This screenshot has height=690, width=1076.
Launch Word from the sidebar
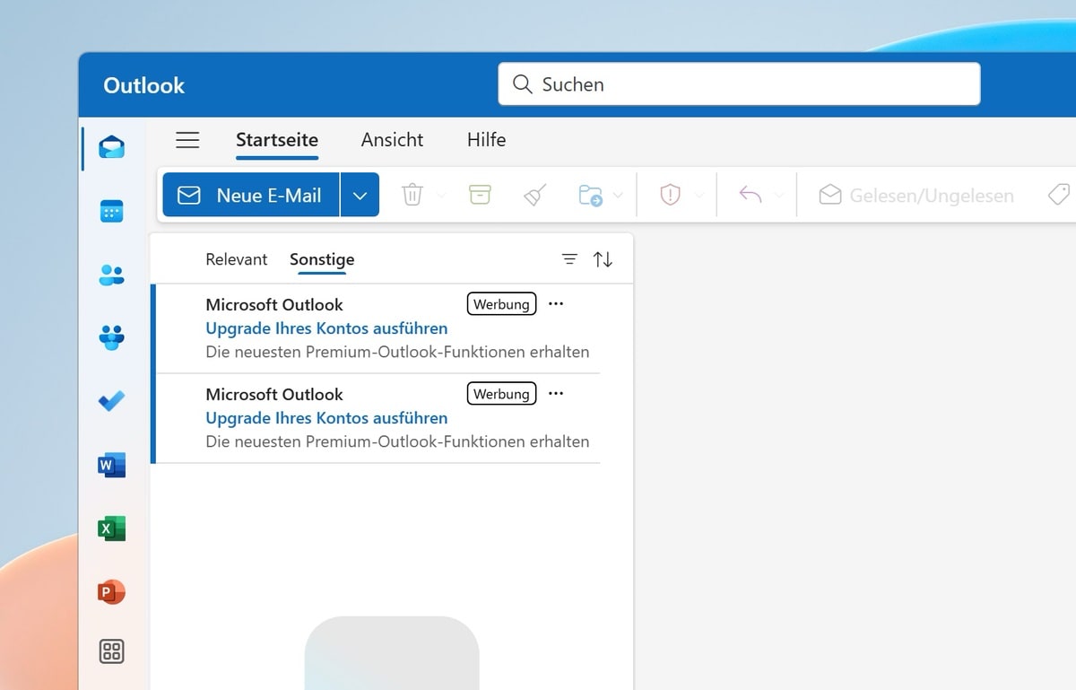pos(111,465)
